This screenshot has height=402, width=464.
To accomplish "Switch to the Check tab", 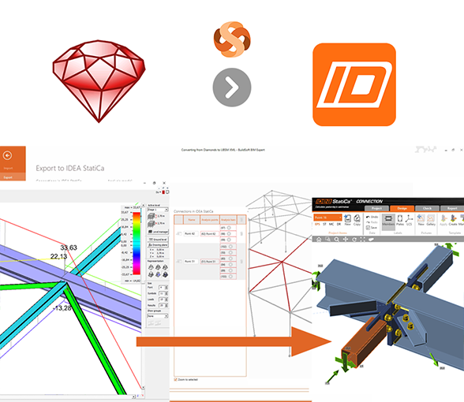I will click(x=427, y=208).
